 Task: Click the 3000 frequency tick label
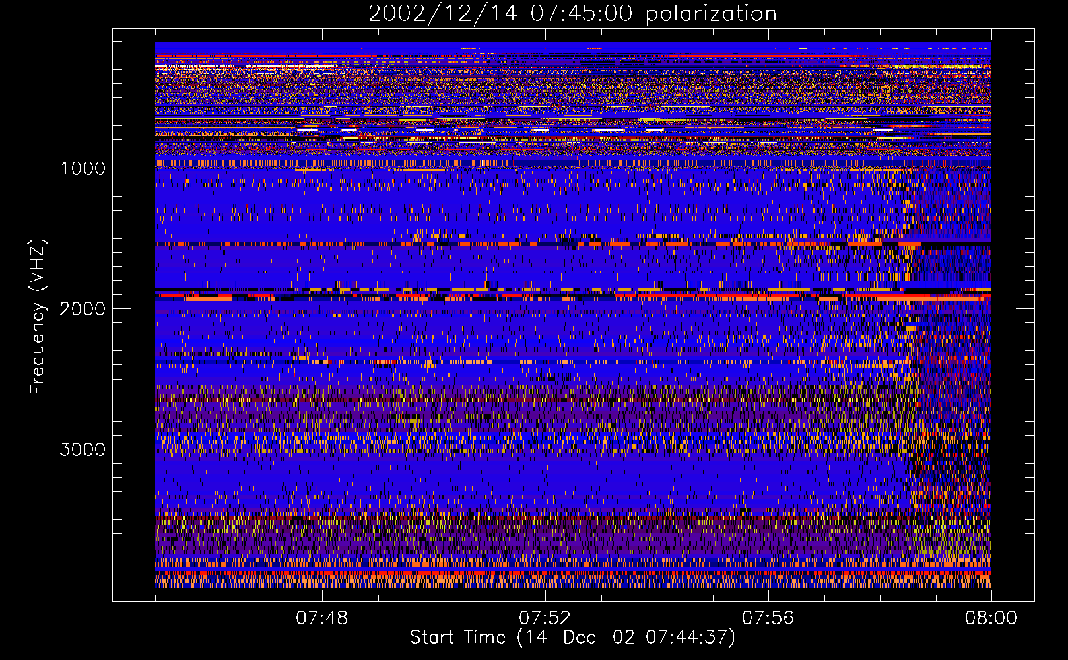click(83, 449)
